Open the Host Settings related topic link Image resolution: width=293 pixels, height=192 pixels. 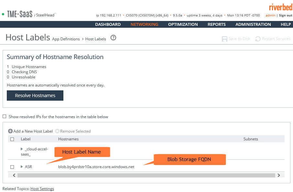click(x=42, y=189)
